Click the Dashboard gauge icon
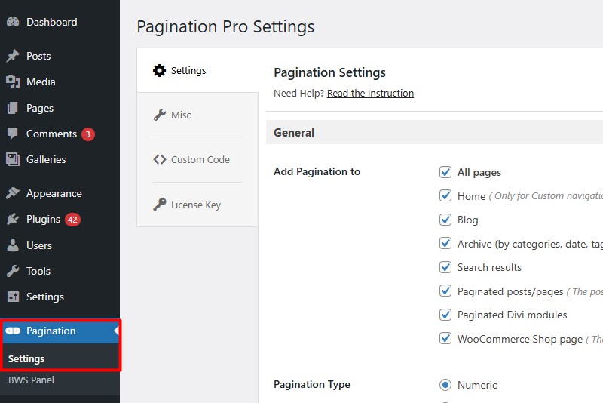This screenshot has height=403, width=603. (x=13, y=22)
